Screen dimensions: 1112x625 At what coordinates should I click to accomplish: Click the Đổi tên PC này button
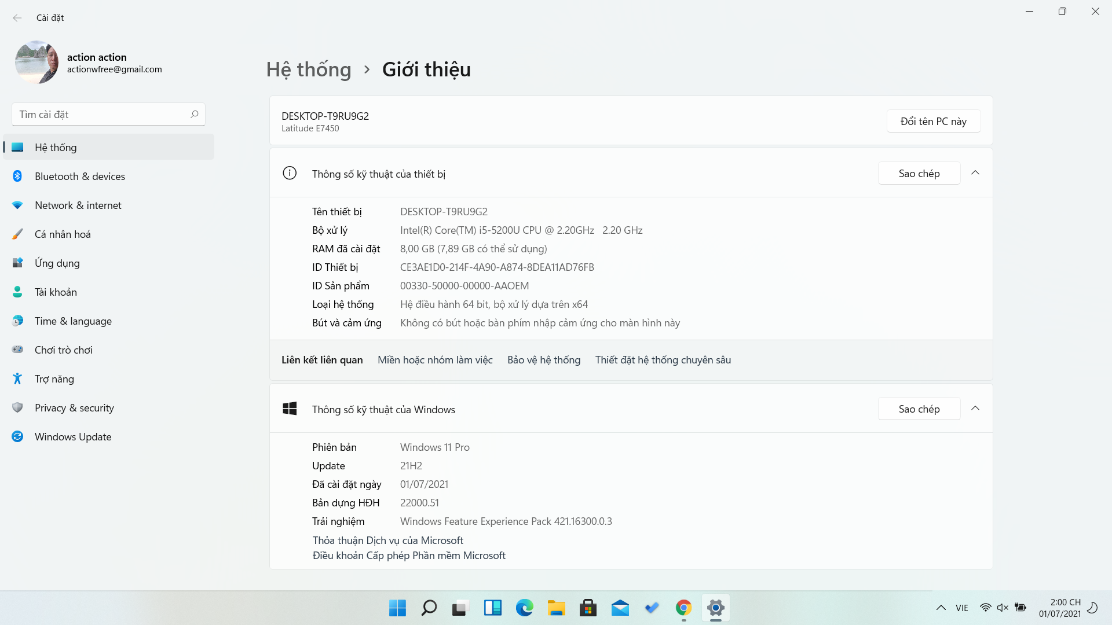[934, 121]
